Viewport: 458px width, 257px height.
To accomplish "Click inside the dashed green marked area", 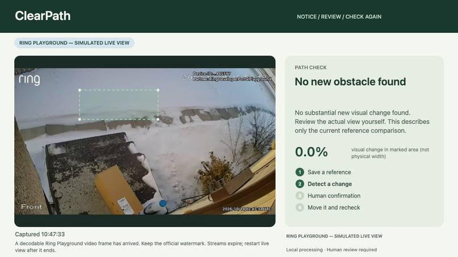I will 119,105.
